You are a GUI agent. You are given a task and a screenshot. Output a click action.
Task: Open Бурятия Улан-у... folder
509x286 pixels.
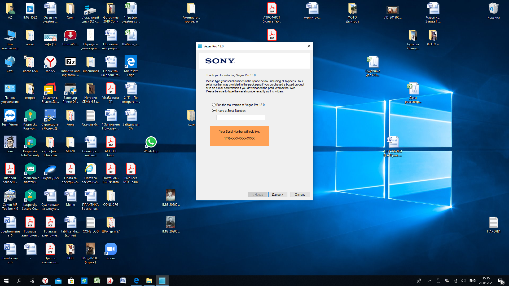point(413,39)
